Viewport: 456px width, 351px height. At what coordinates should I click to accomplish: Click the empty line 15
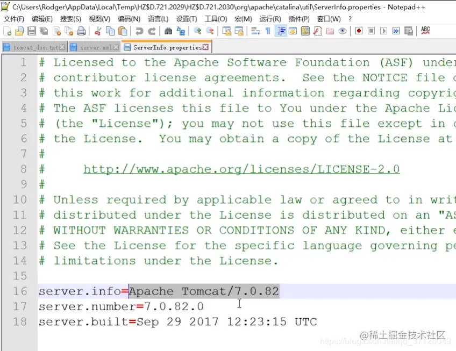(247, 276)
